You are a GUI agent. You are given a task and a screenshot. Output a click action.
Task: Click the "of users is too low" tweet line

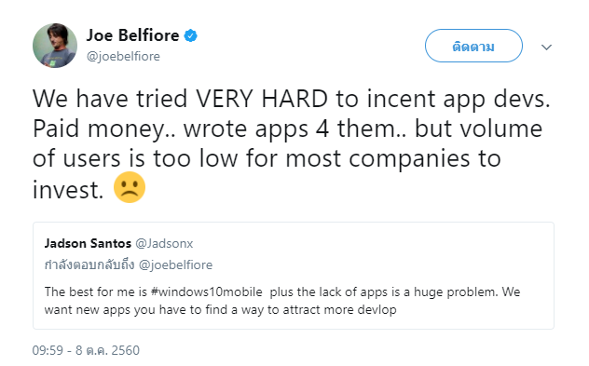(x=267, y=158)
